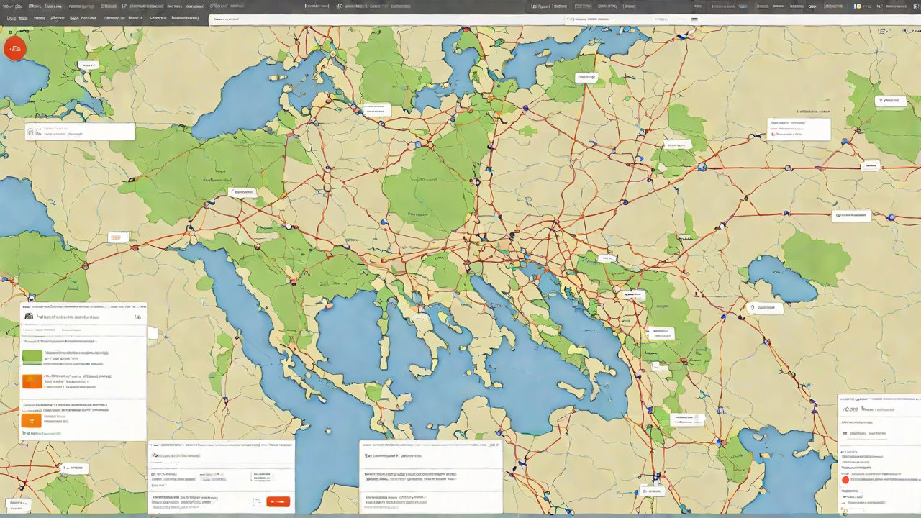Viewport: 921px width, 518px height.
Task: Click the link at bottom of left panel
Action: (43, 433)
